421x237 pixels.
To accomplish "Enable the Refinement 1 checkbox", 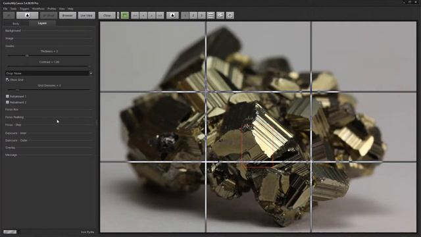I will pos(7,96).
